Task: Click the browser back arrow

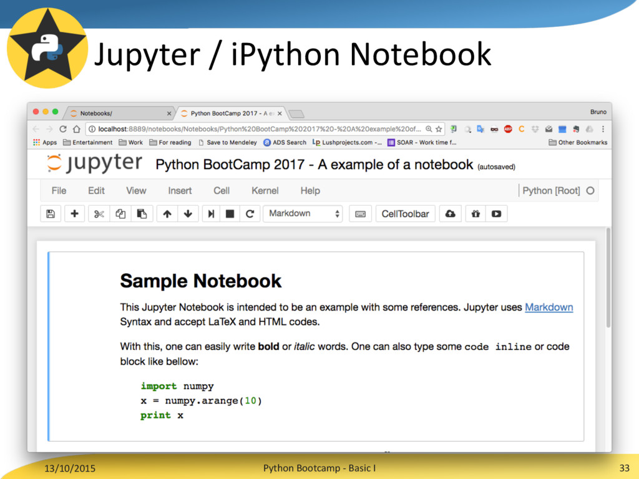Action: click(x=36, y=129)
